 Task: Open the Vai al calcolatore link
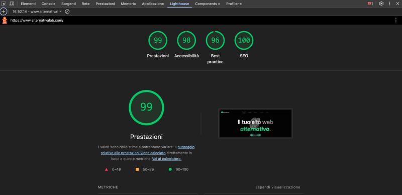pos(167,159)
